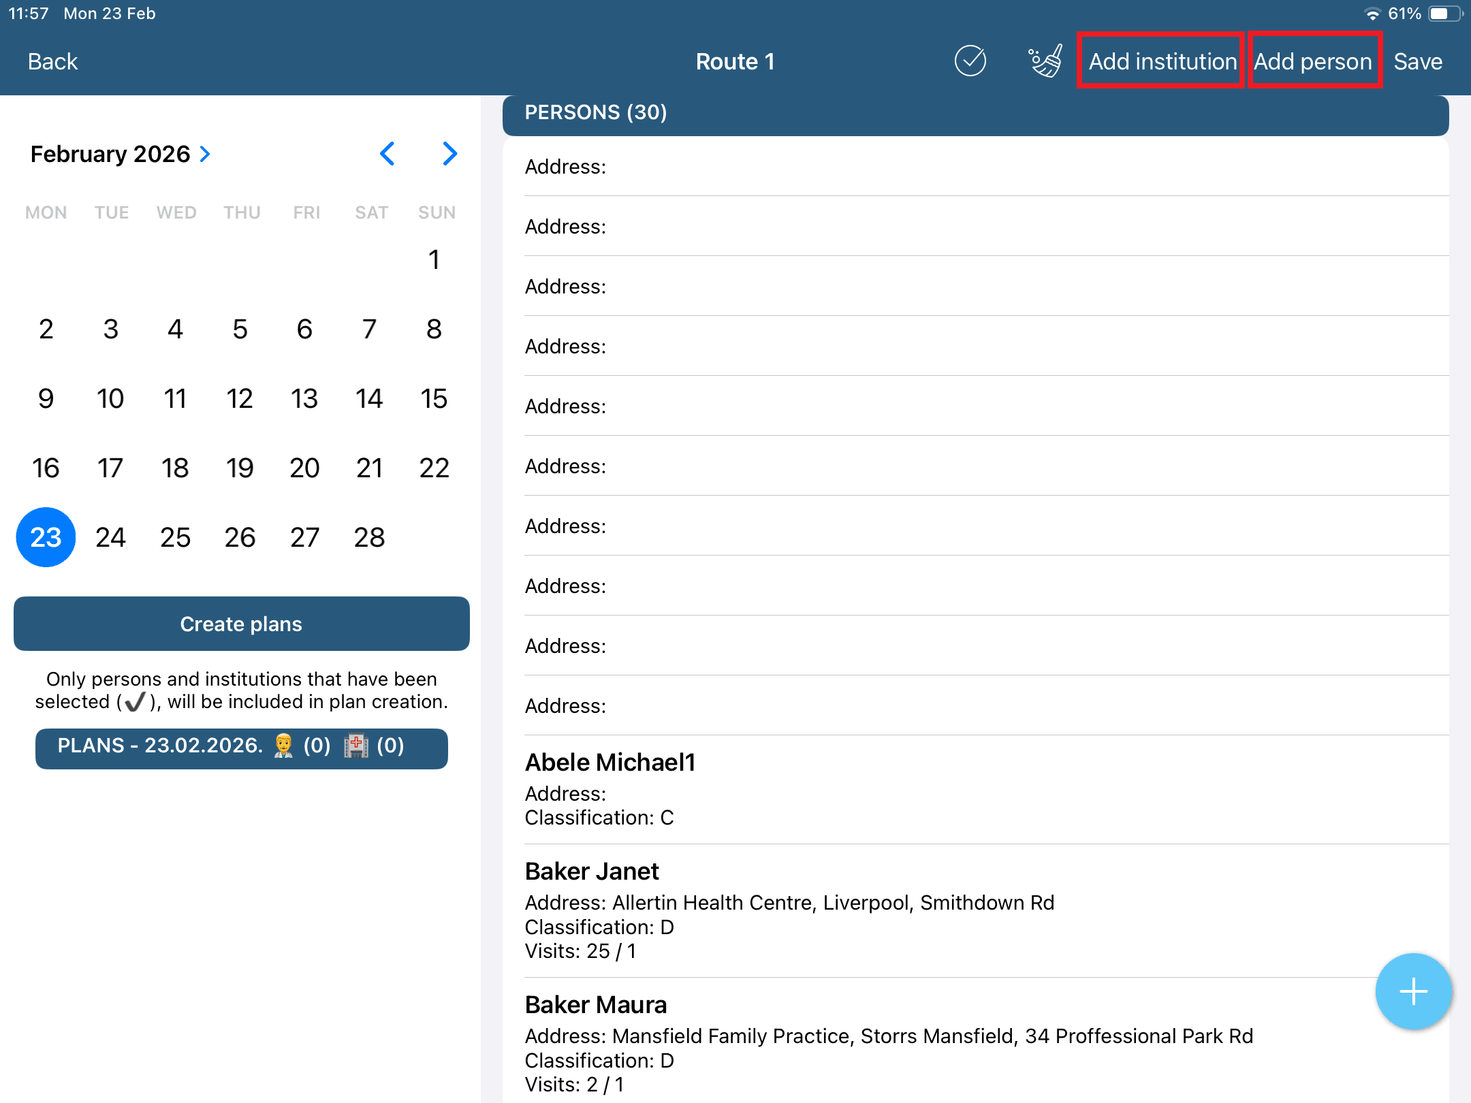Image resolution: width=1471 pixels, height=1103 pixels.
Task: Tap Add institution in top bar
Action: tap(1162, 61)
